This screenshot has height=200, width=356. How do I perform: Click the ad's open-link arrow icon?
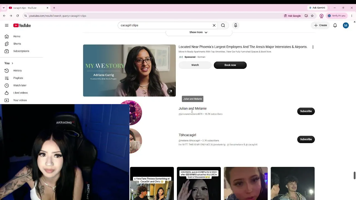[170, 91]
